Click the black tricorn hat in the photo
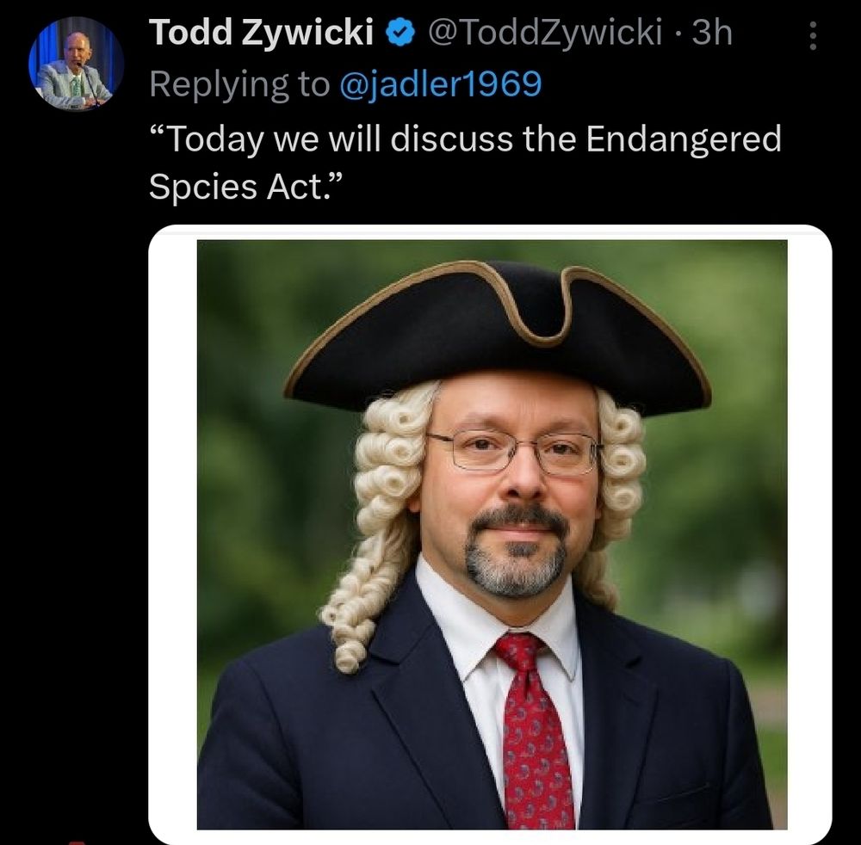Screen dimensions: 861x845 [497, 336]
